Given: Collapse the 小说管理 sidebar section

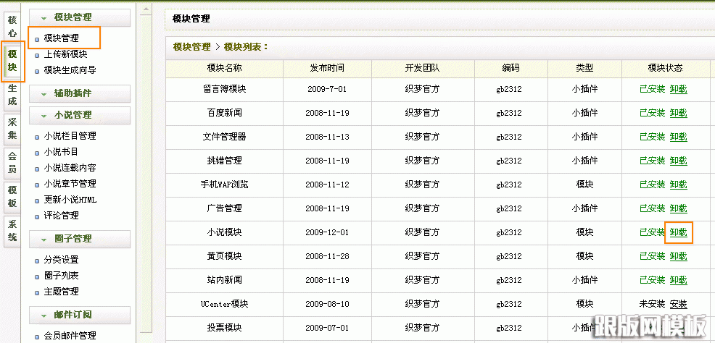Looking at the screenshot, I should tap(80, 116).
